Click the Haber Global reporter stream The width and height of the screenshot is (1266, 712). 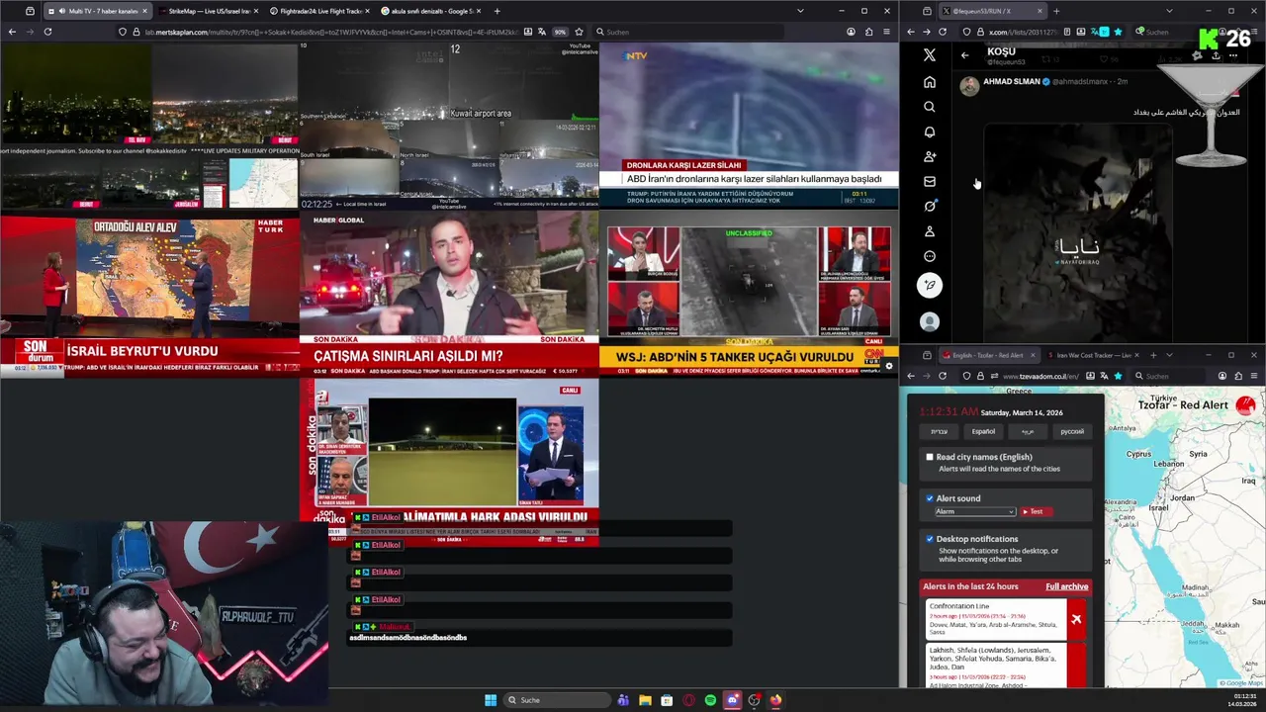coord(449,294)
